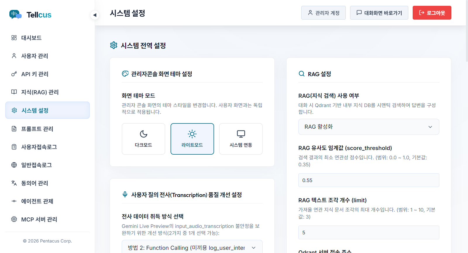Click the 전사 데이터 취득 방식 선택 label

(x=153, y=217)
